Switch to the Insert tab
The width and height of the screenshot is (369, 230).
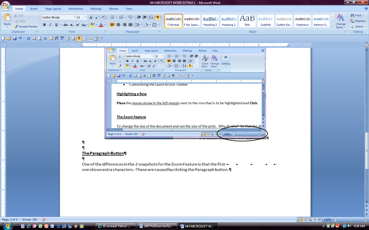(x=34, y=9)
